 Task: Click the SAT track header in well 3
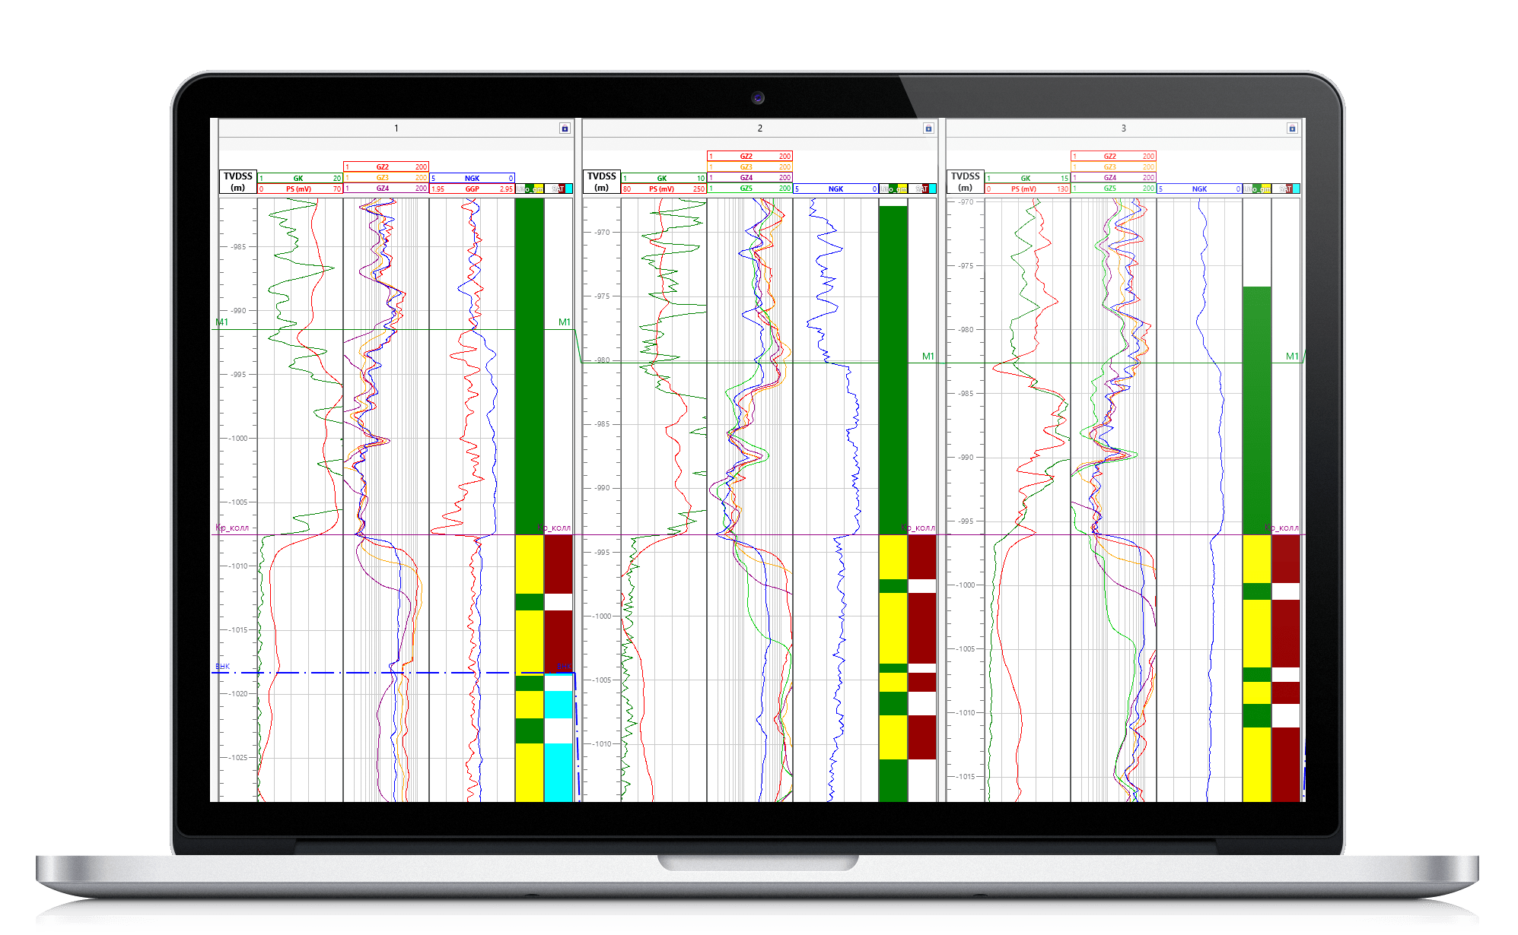pos(1286,189)
